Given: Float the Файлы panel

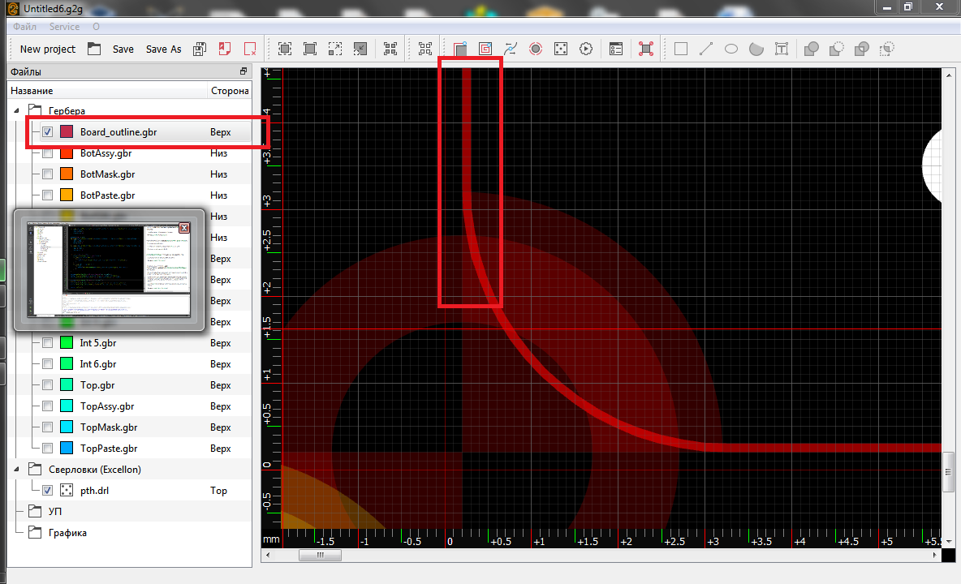Looking at the screenshot, I should pyautogui.click(x=243, y=71).
